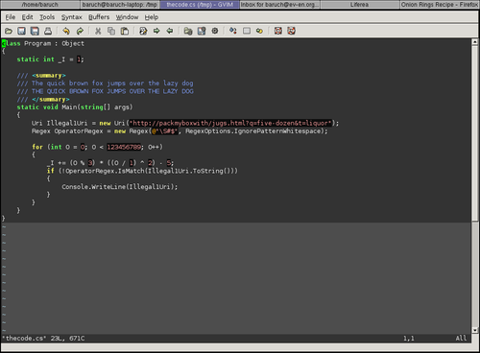Image resolution: width=480 pixels, height=353 pixels.
Task: Jump to next match with the right arrow icon
Action: click(156, 31)
